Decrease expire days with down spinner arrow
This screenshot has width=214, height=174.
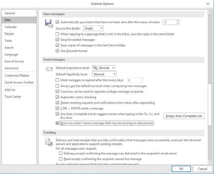(141, 82)
